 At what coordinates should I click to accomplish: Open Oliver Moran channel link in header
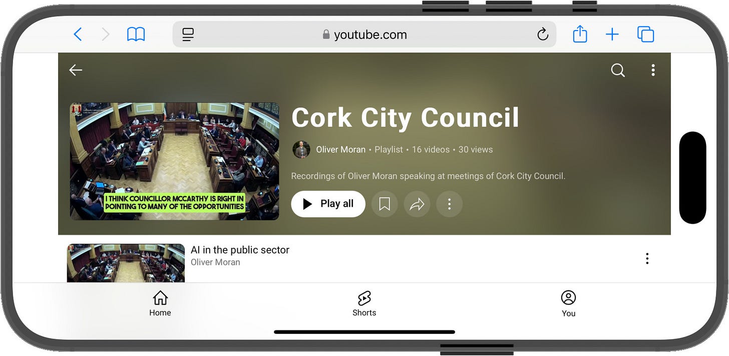[x=340, y=149]
